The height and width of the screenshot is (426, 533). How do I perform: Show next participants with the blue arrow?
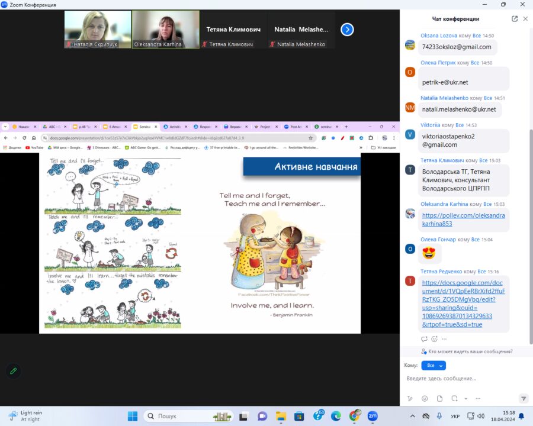(347, 30)
